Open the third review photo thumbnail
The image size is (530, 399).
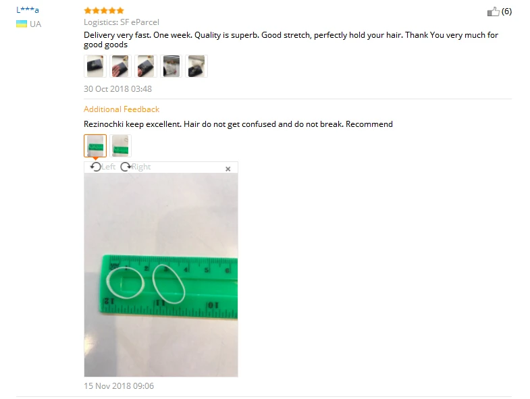pyautogui.click(x=146, y=66)
